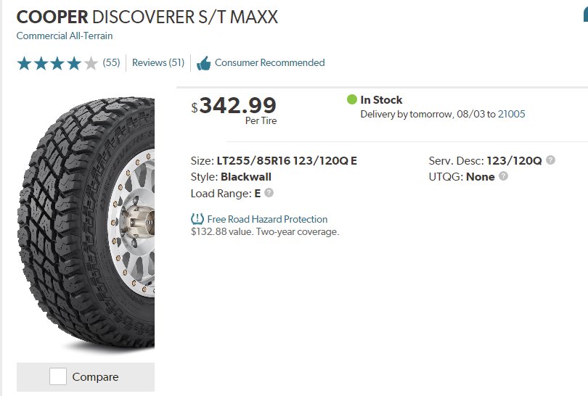Click the help icon beside UTQG None
The width and height of the screenshot is (588, 396).
pos(503,176)
